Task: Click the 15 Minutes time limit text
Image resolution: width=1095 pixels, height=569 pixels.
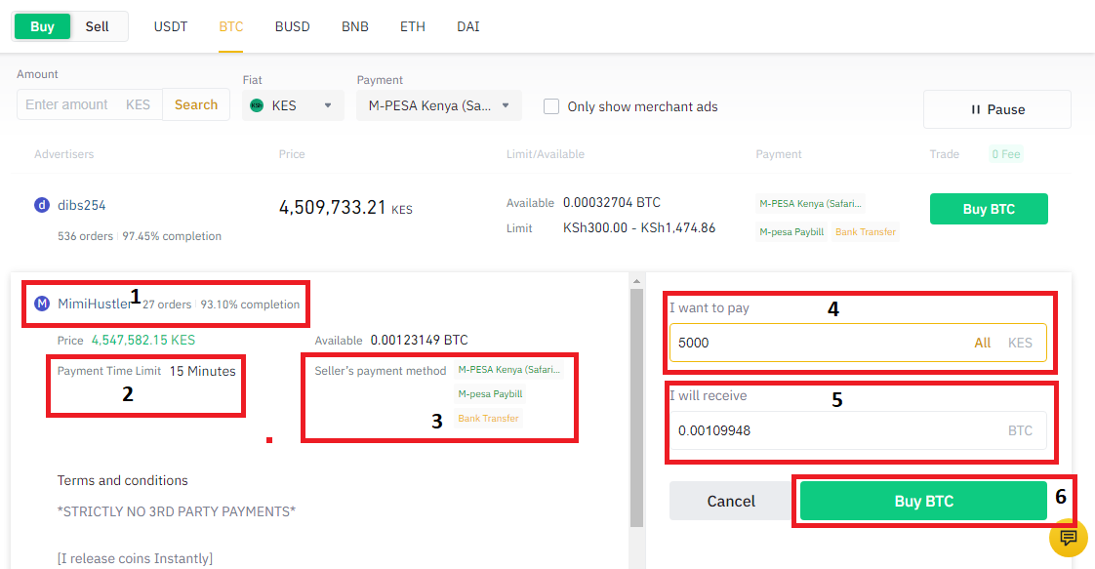Action: 203,371
